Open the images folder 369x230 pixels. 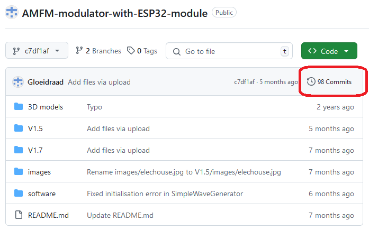click(x=39, y=172)
